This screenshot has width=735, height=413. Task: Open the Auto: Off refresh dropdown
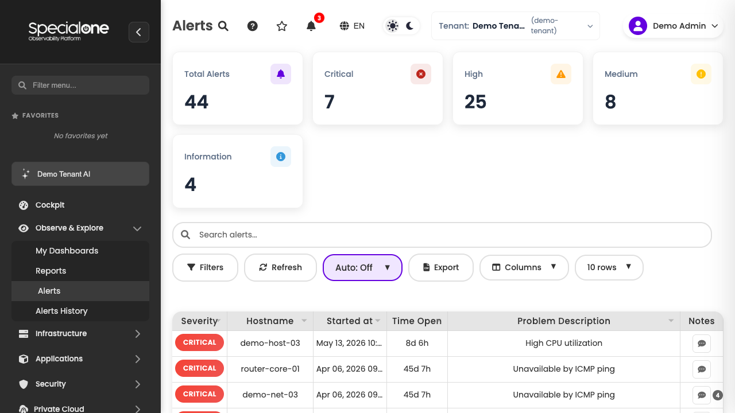coord(362,267)
